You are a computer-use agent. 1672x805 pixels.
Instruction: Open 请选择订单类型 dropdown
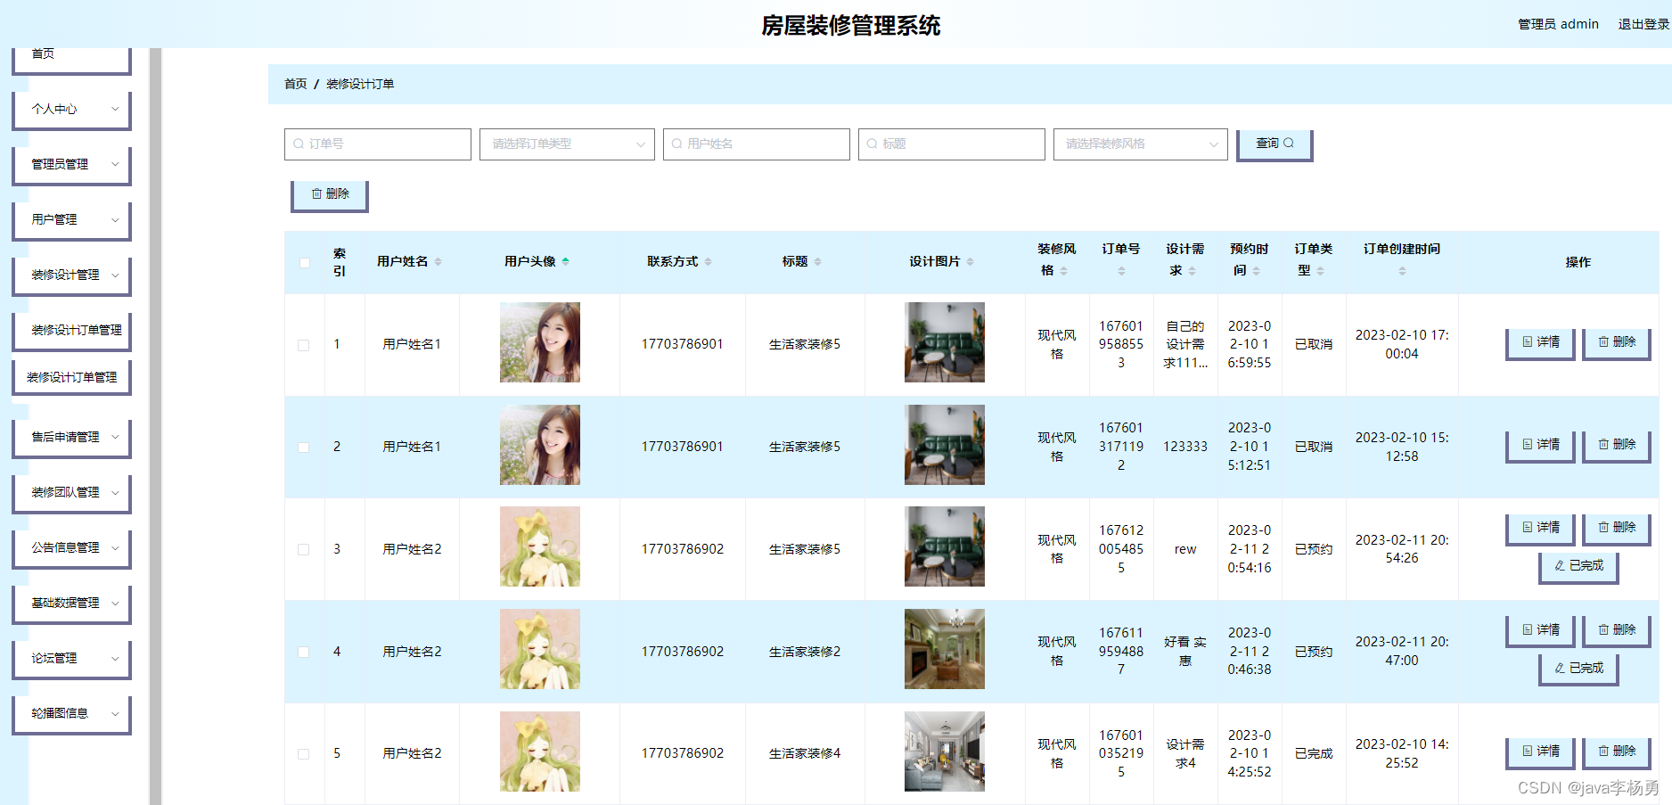[567, 144]
